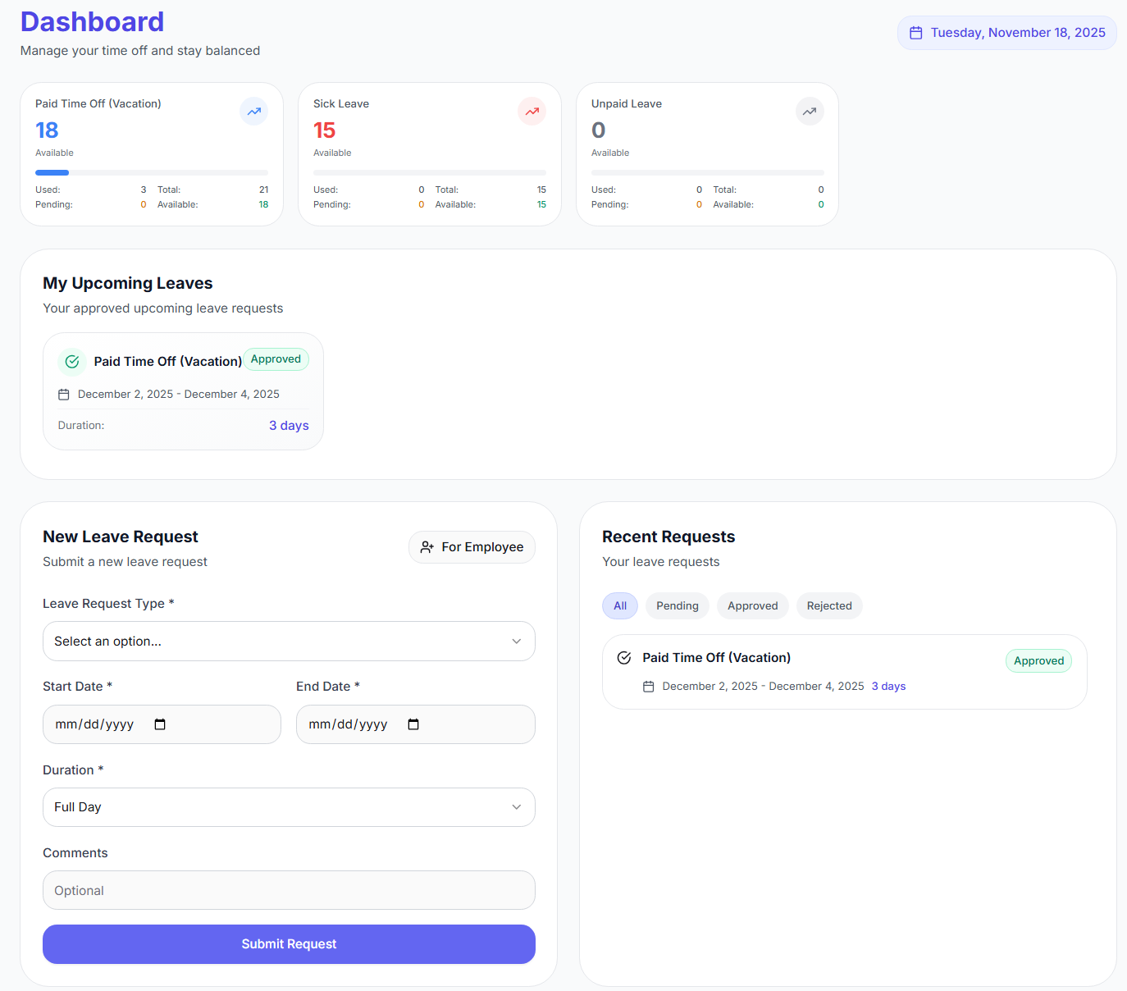1127x991 pixels.
Task: Select the Approved filter
Action: tap(752, 605)
